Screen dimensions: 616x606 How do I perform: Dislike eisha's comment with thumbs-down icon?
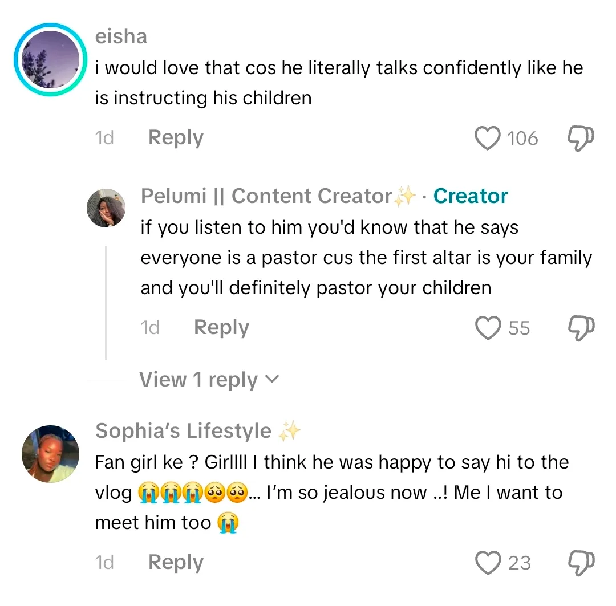coord(581,139)
